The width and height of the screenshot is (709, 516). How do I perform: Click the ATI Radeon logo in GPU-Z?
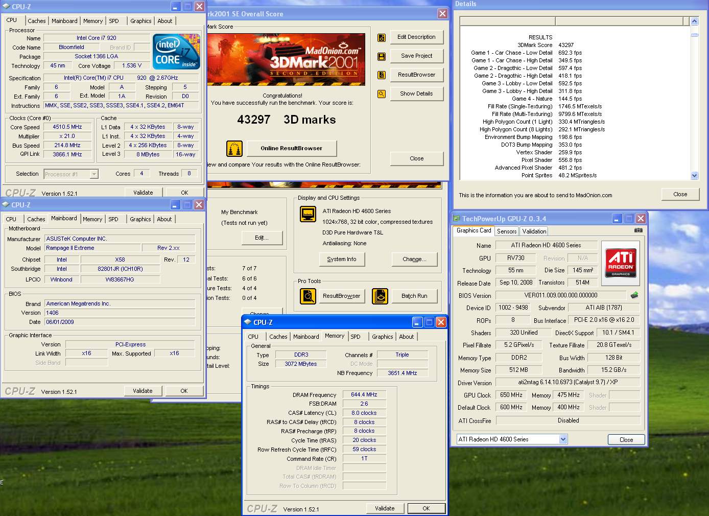(x=621, y=263)
